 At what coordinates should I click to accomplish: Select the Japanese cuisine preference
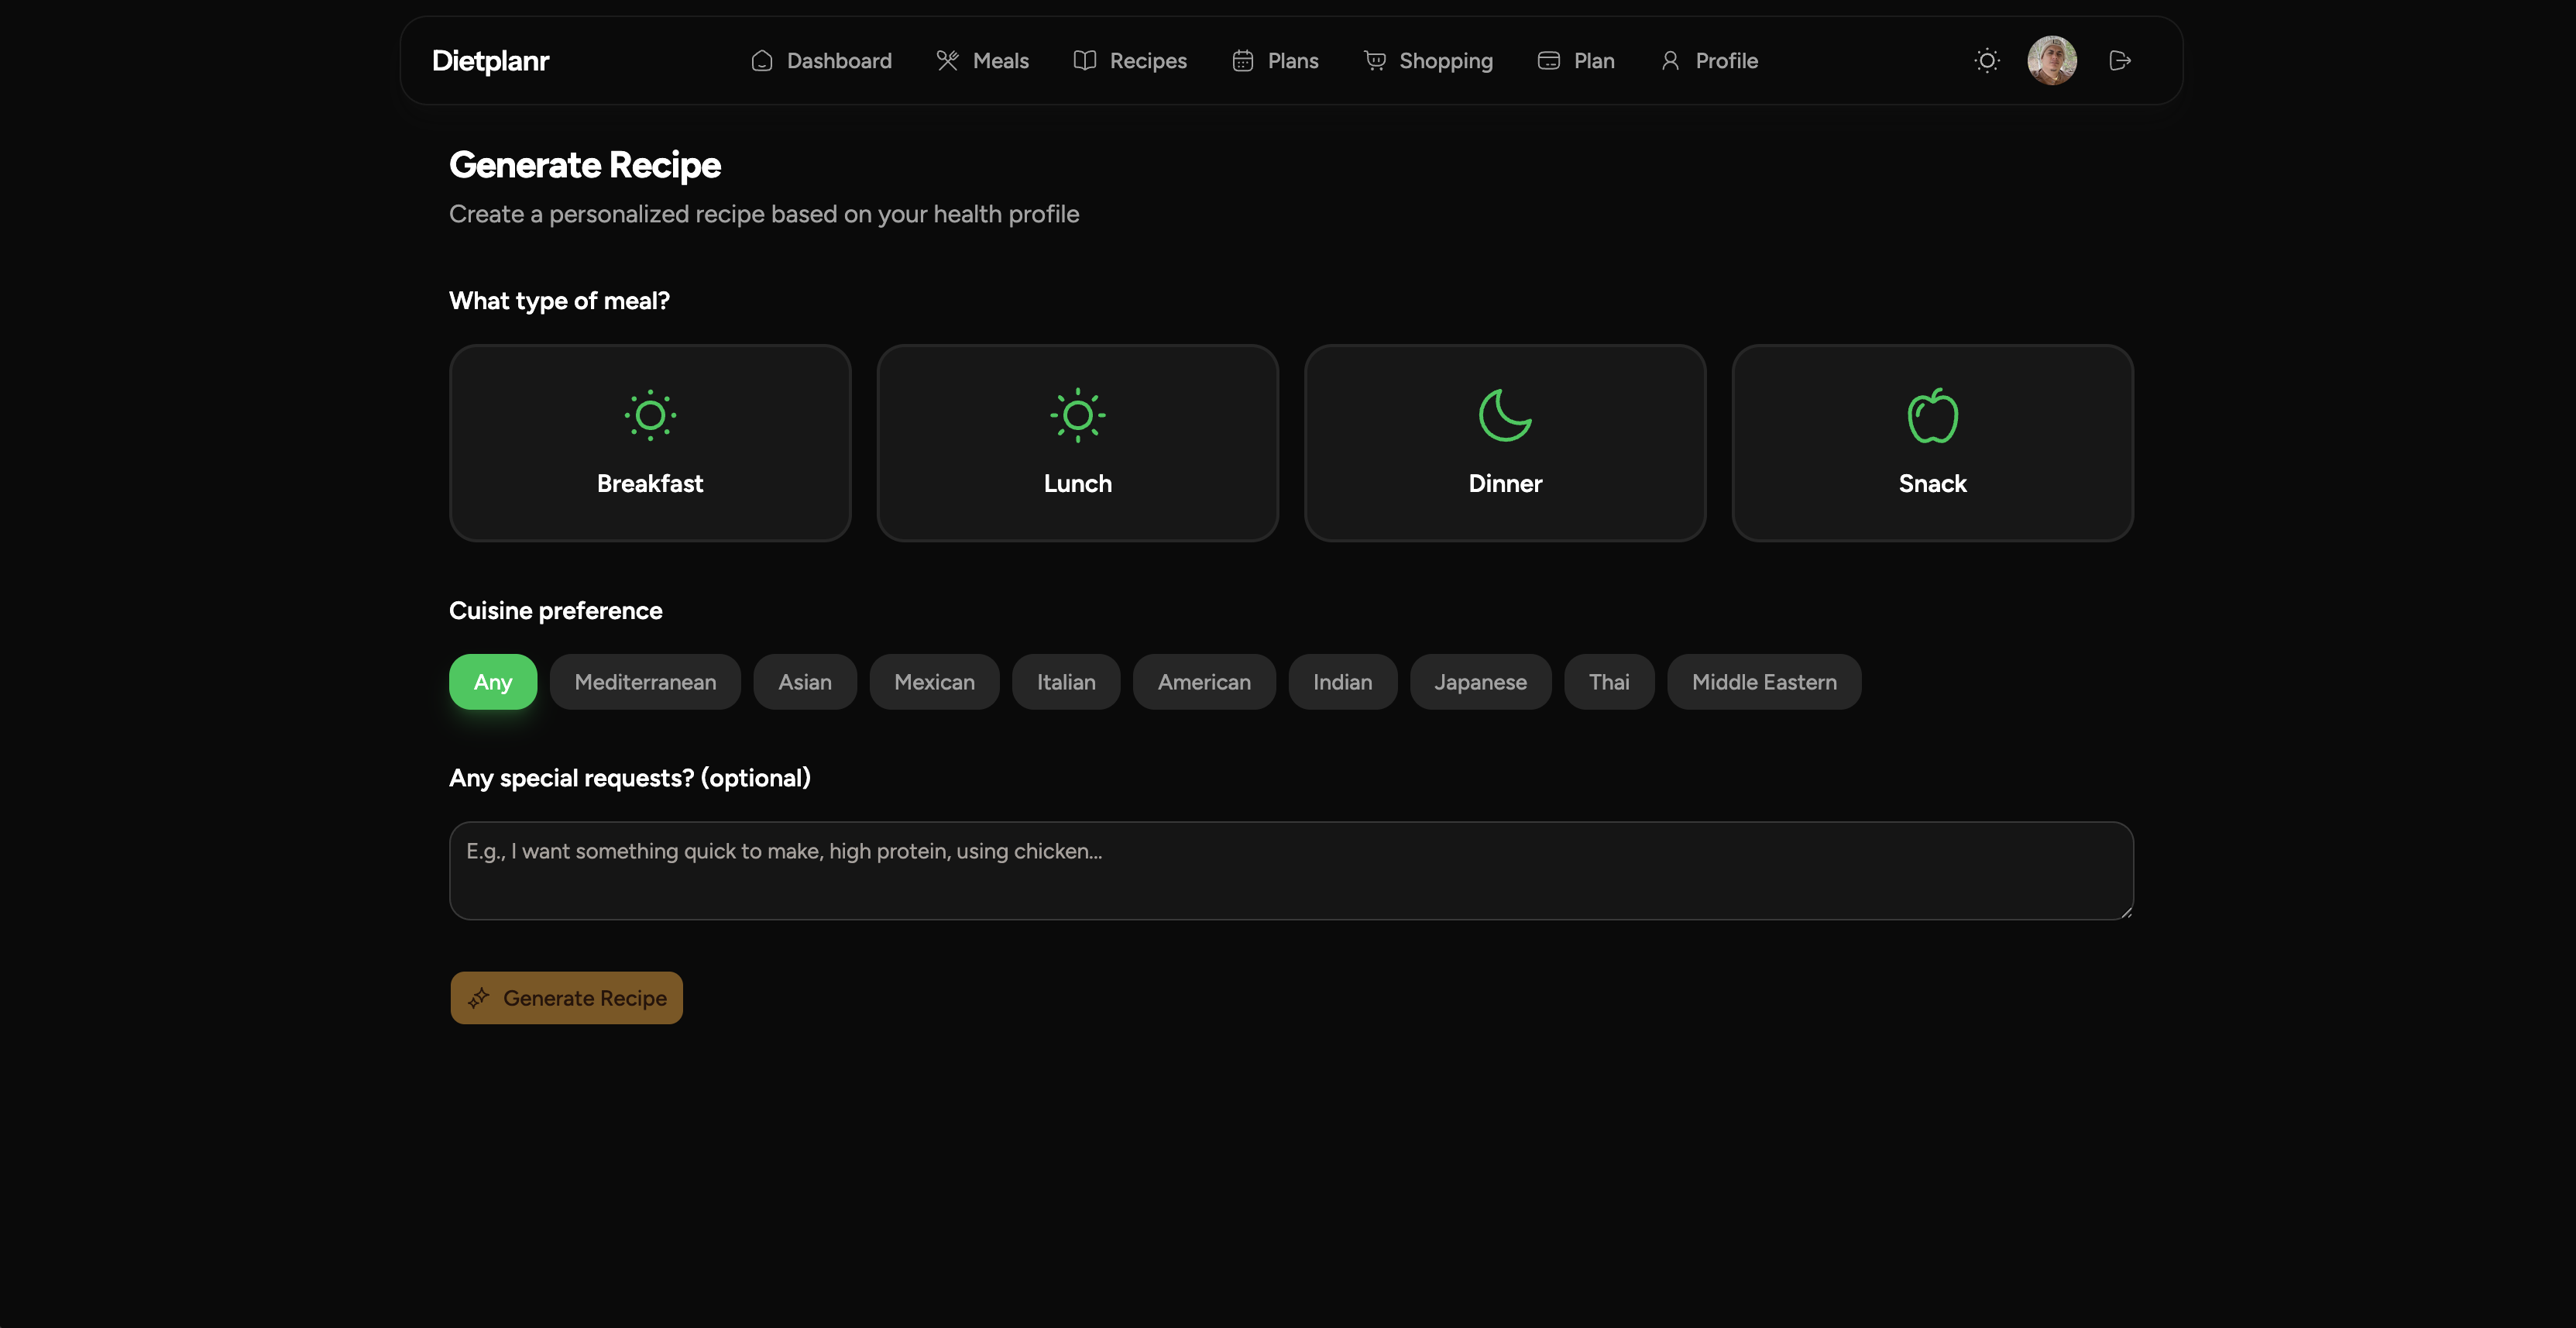[x=1480, y=682]
